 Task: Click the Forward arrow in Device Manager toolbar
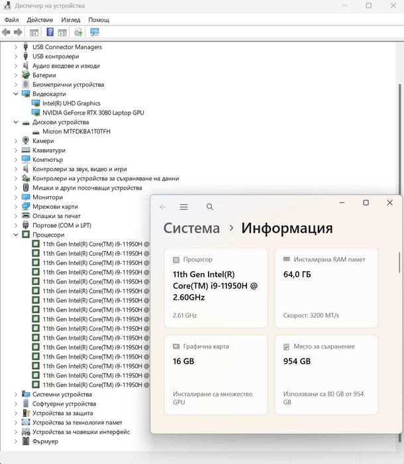pyautogui.click(x=18, y=32)
